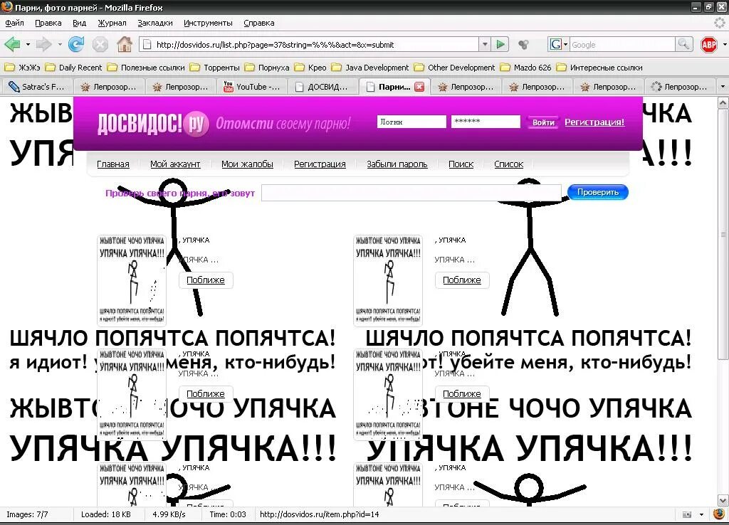Screen dimensions: 729x525
Task: Open the Правка menu
Action: (x=48, y=23)
